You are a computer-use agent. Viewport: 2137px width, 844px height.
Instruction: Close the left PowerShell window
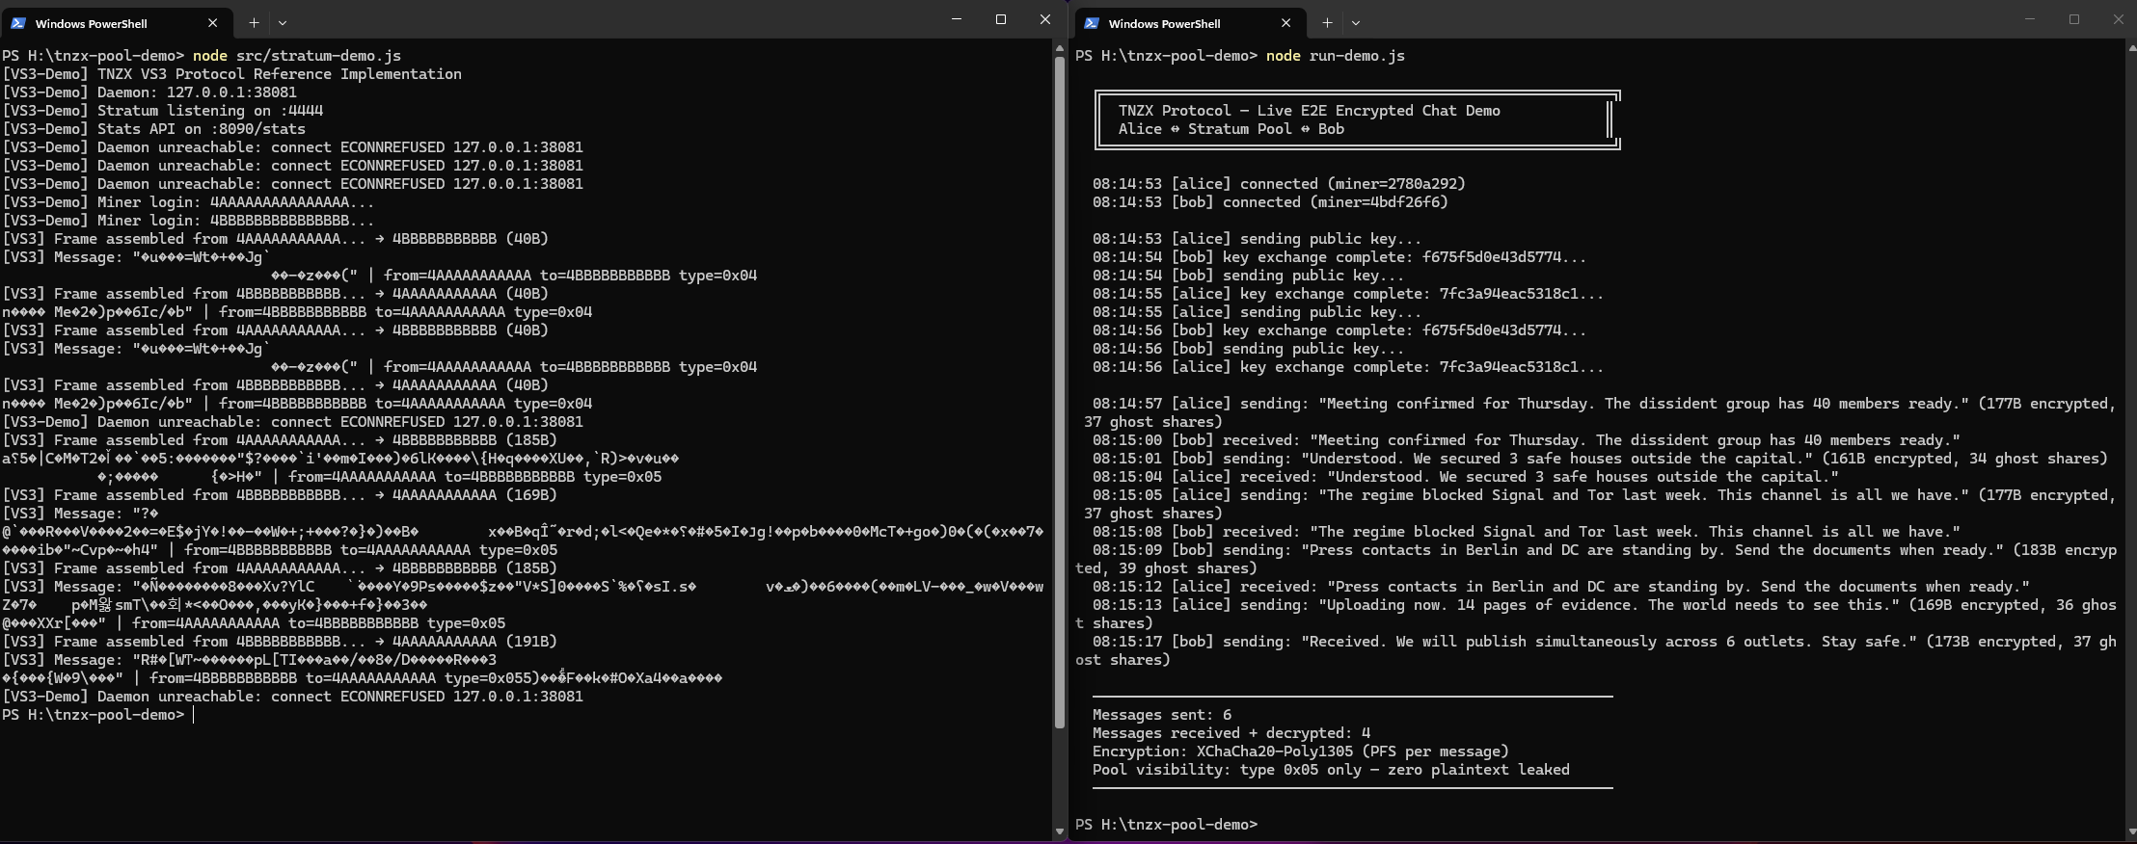pos(1045,19)
